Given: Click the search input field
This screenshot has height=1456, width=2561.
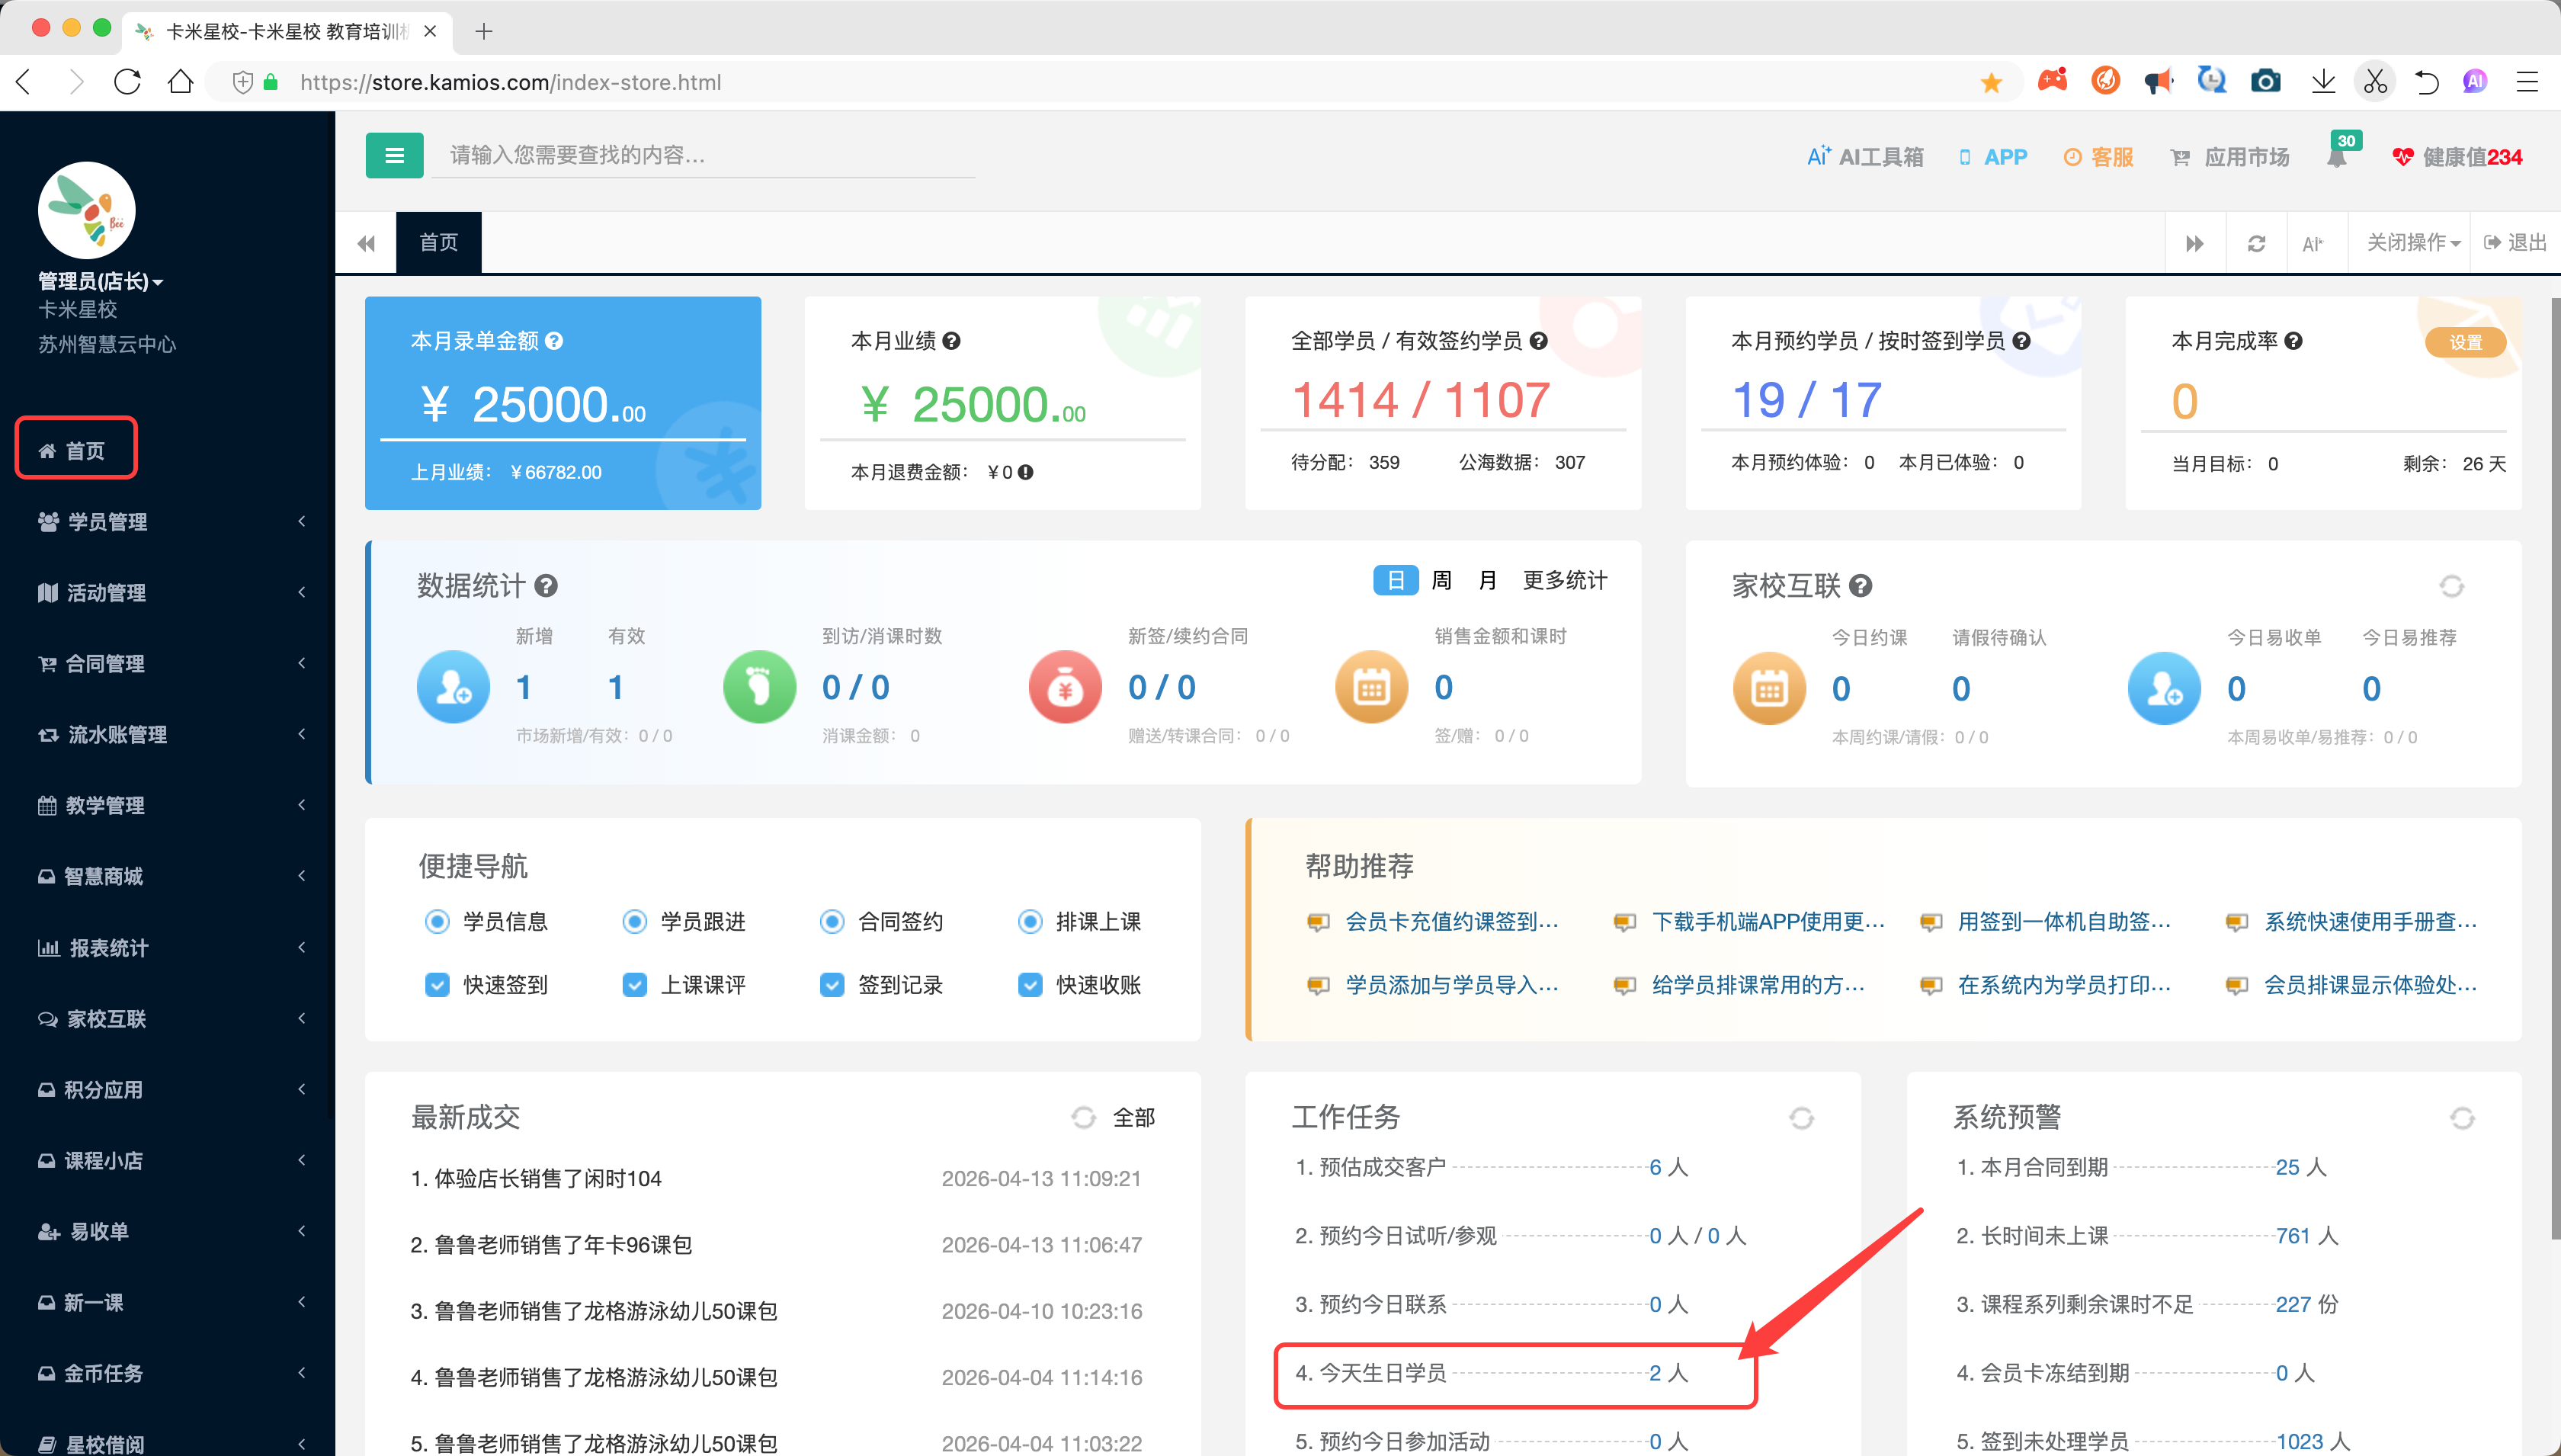Looking at the screenshot, I should tap(704, 155).
